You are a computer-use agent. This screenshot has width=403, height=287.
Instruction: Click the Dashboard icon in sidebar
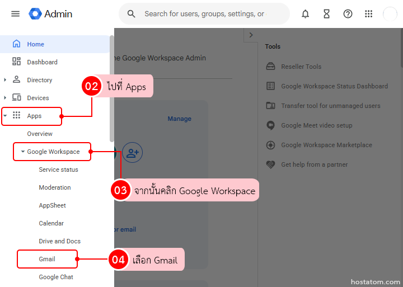[x=16, y=62]
